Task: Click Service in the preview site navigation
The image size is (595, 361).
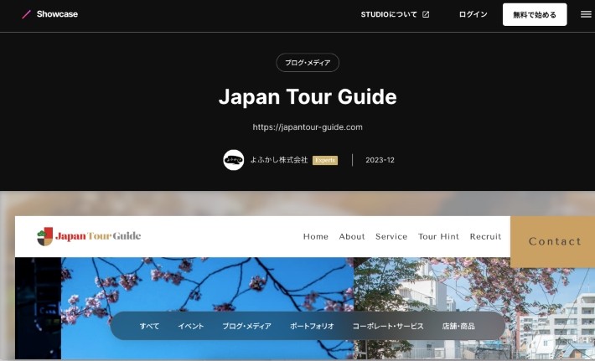Action: [x=391, y=237]
